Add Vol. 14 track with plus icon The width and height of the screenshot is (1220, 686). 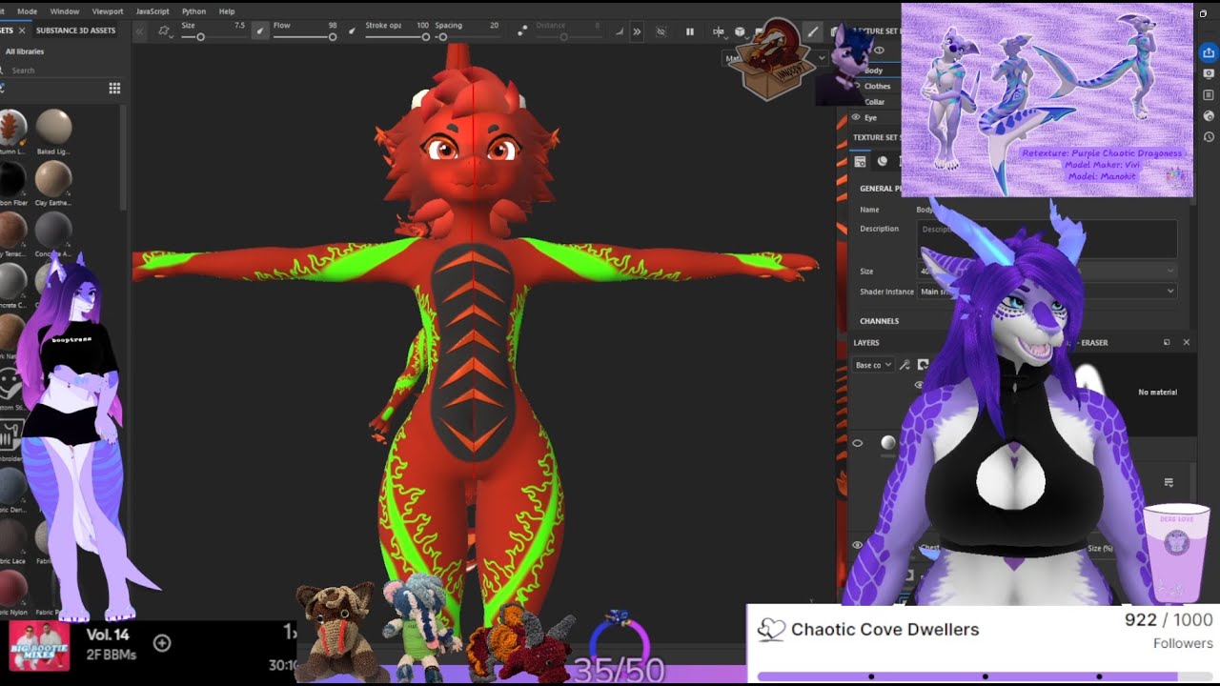coord(162,643)
